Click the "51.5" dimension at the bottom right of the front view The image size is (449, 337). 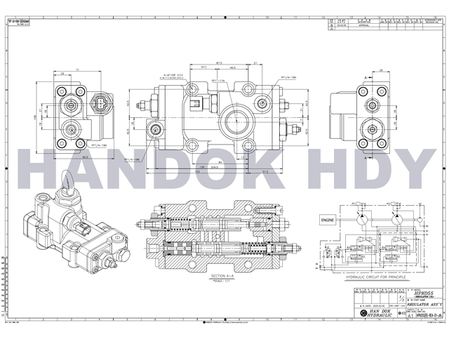click(265, 171)
